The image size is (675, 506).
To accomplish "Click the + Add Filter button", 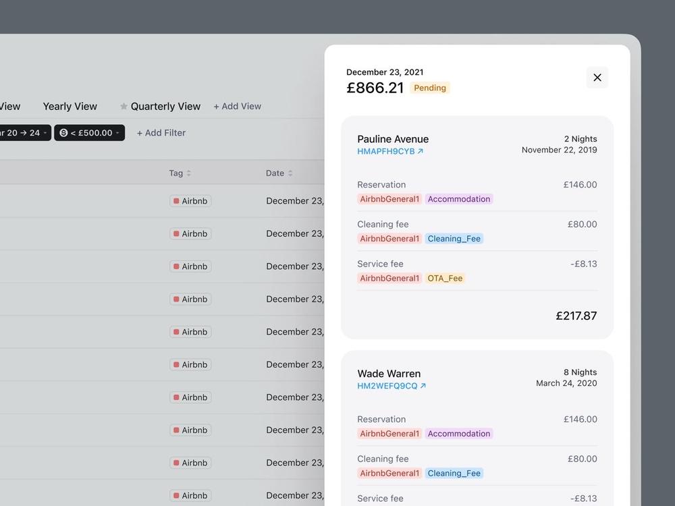I will pos(161,133).
